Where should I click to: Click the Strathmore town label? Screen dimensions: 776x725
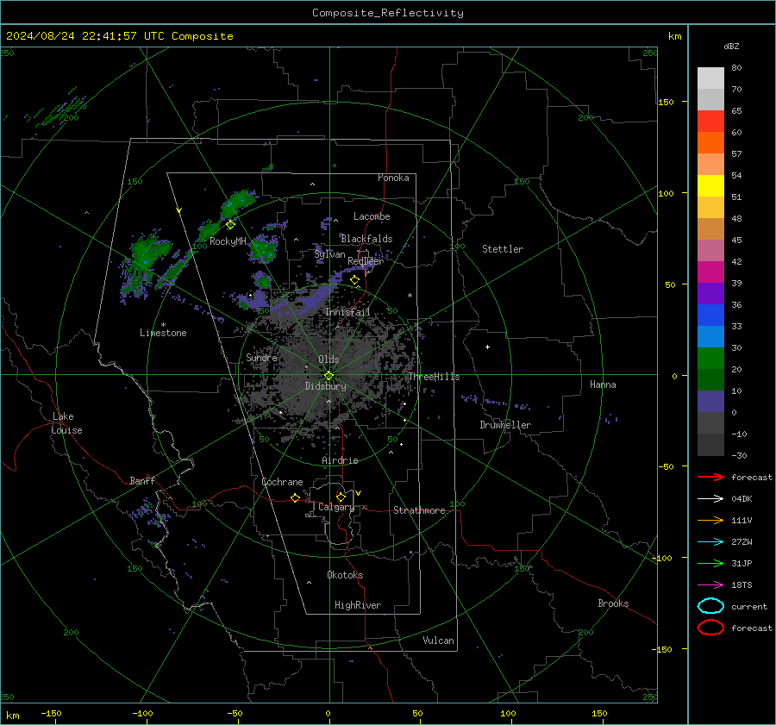pyautogui.click(x=419, y=510)
